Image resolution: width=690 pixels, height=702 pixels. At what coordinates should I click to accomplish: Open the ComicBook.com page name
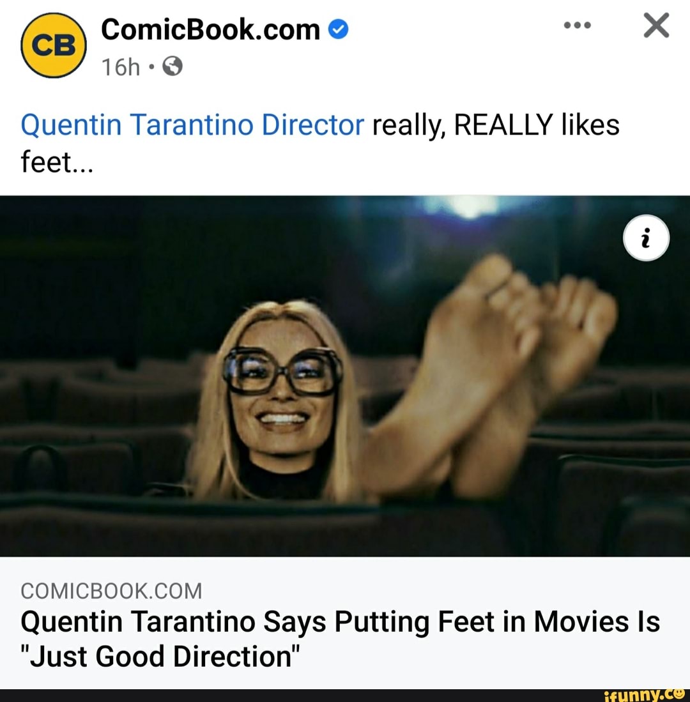(210, 29)
